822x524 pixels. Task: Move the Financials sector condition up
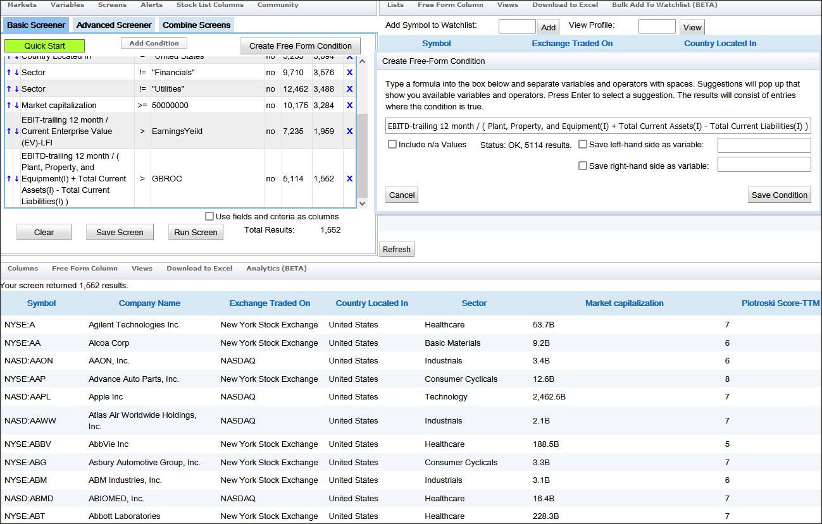point(9,73)
